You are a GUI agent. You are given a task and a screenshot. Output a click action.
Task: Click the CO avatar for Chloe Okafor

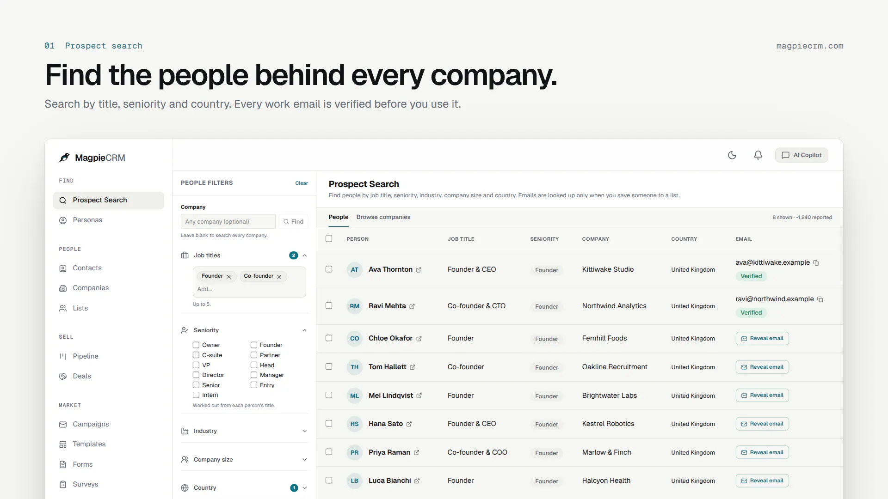354,339
